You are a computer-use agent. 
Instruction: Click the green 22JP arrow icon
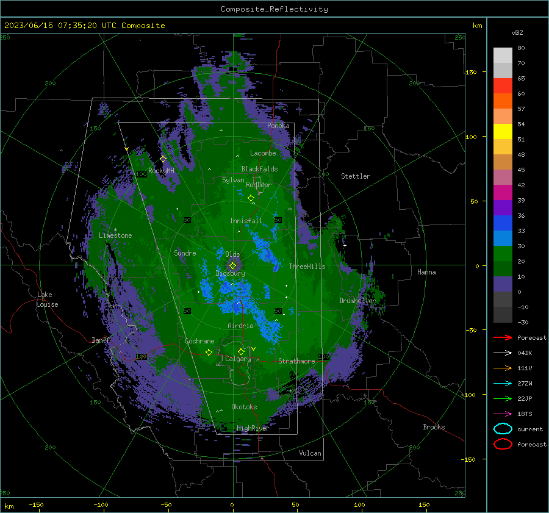(x=503, y=398)
